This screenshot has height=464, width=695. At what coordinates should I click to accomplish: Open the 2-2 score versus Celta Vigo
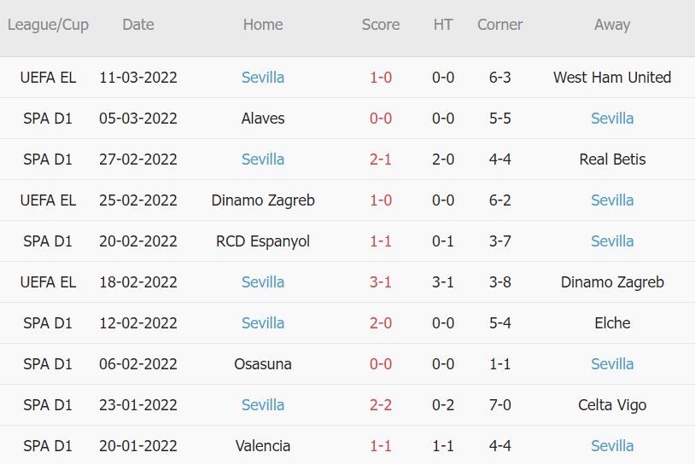coord(381,405)
